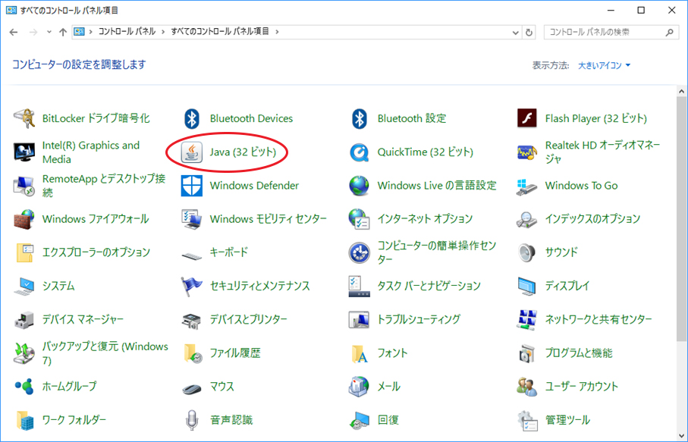Go back with the back arrow
This screenshot has height=442, width=688.
pos(14,32)
